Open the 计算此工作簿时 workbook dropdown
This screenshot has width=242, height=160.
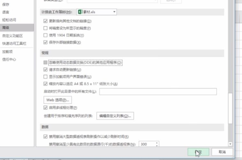coord(97,12)
